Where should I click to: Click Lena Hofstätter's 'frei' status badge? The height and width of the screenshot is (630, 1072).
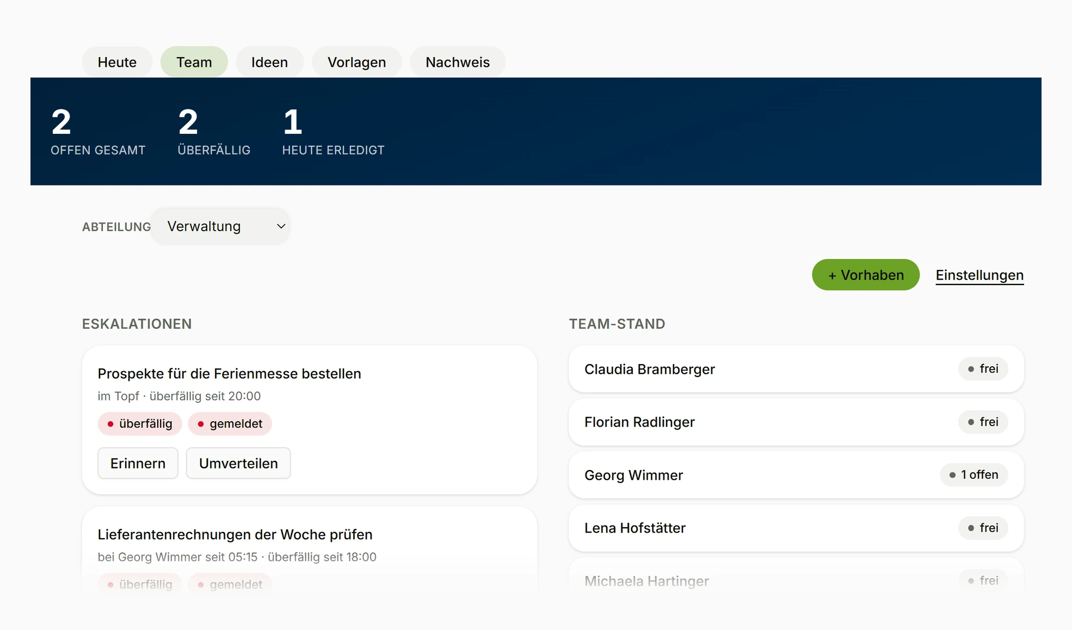(x=983, y=528)
